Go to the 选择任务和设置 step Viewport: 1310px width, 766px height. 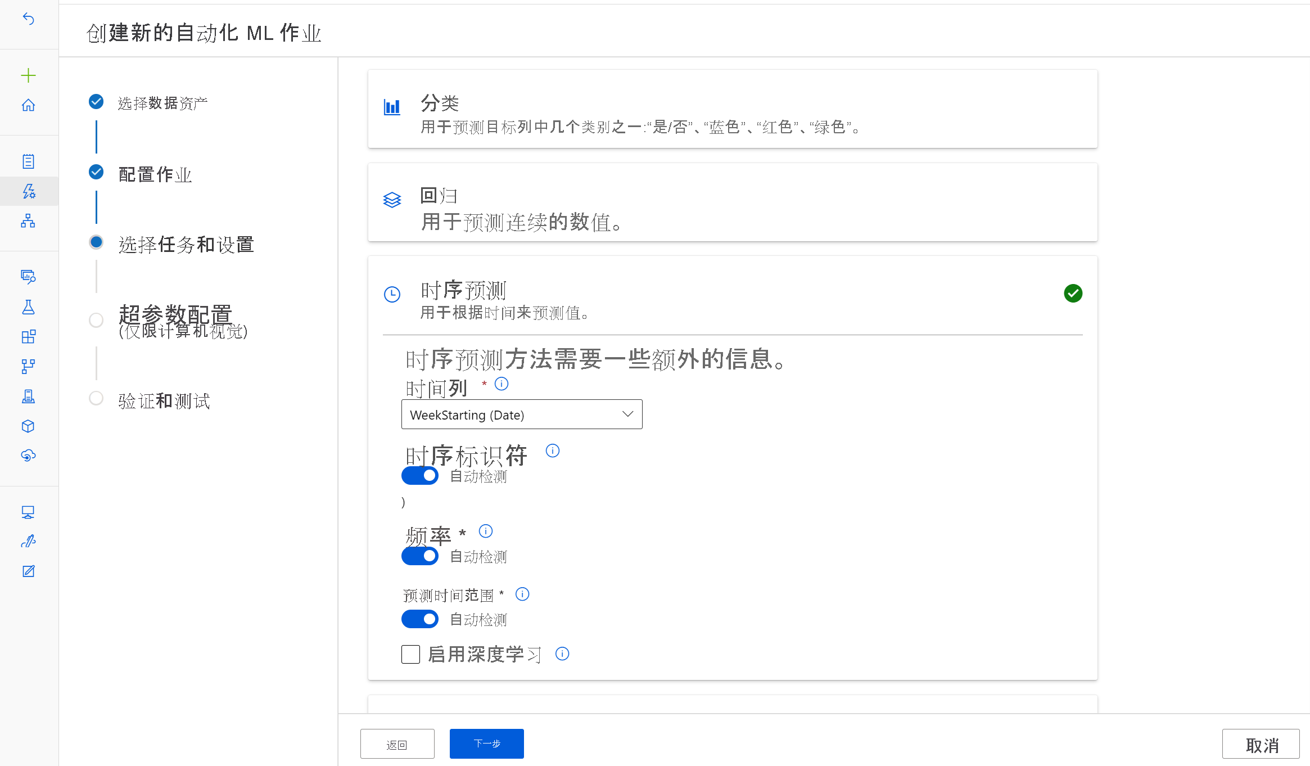coord(186,245)
